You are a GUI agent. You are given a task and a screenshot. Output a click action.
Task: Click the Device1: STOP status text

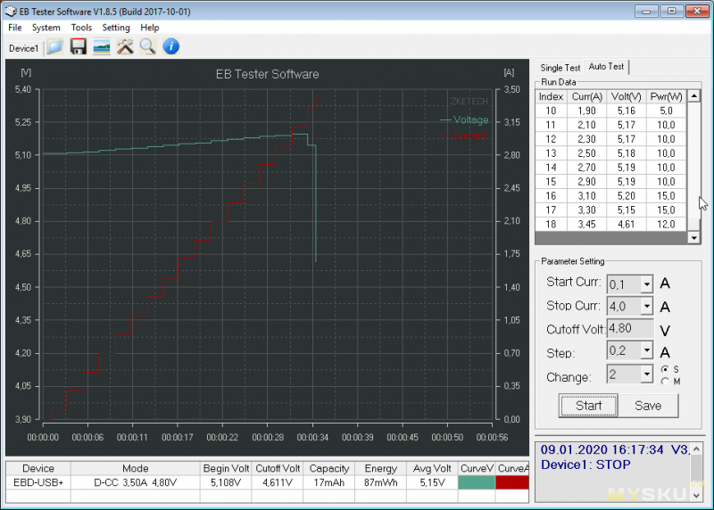point(585,465)
